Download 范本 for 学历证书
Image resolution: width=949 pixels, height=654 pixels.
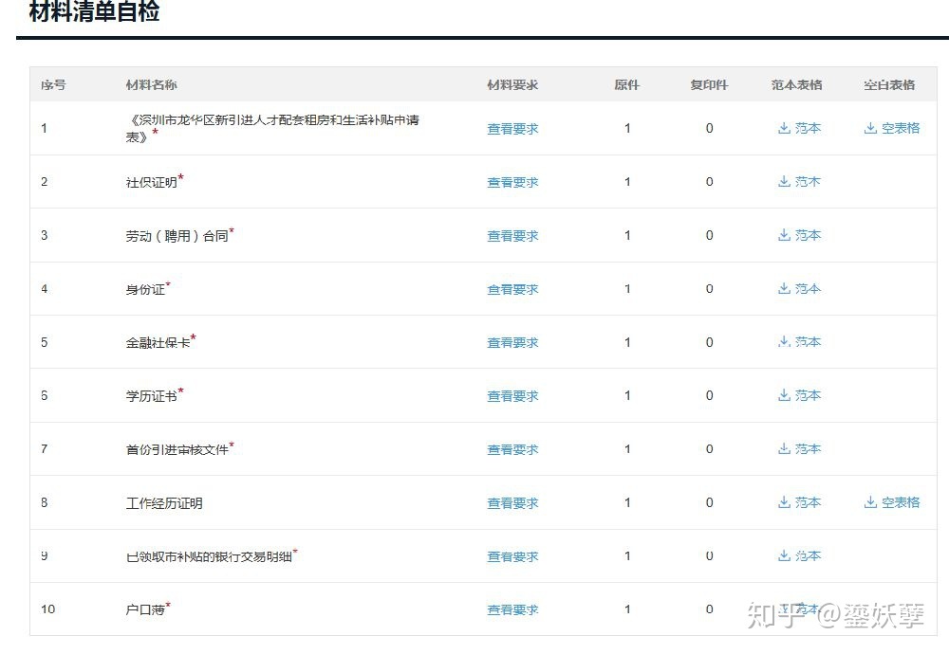coord(799,395)
